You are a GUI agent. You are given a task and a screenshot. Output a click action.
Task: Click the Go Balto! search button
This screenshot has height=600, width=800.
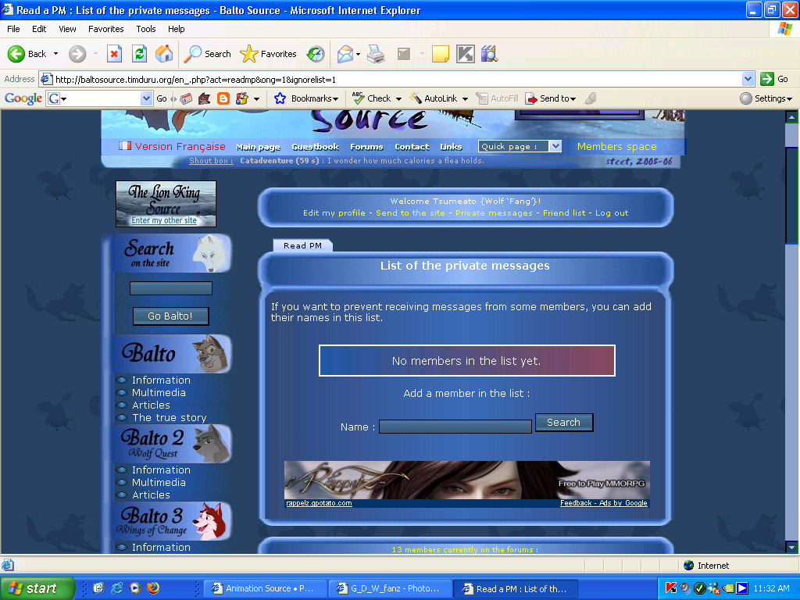coord(170,316)
